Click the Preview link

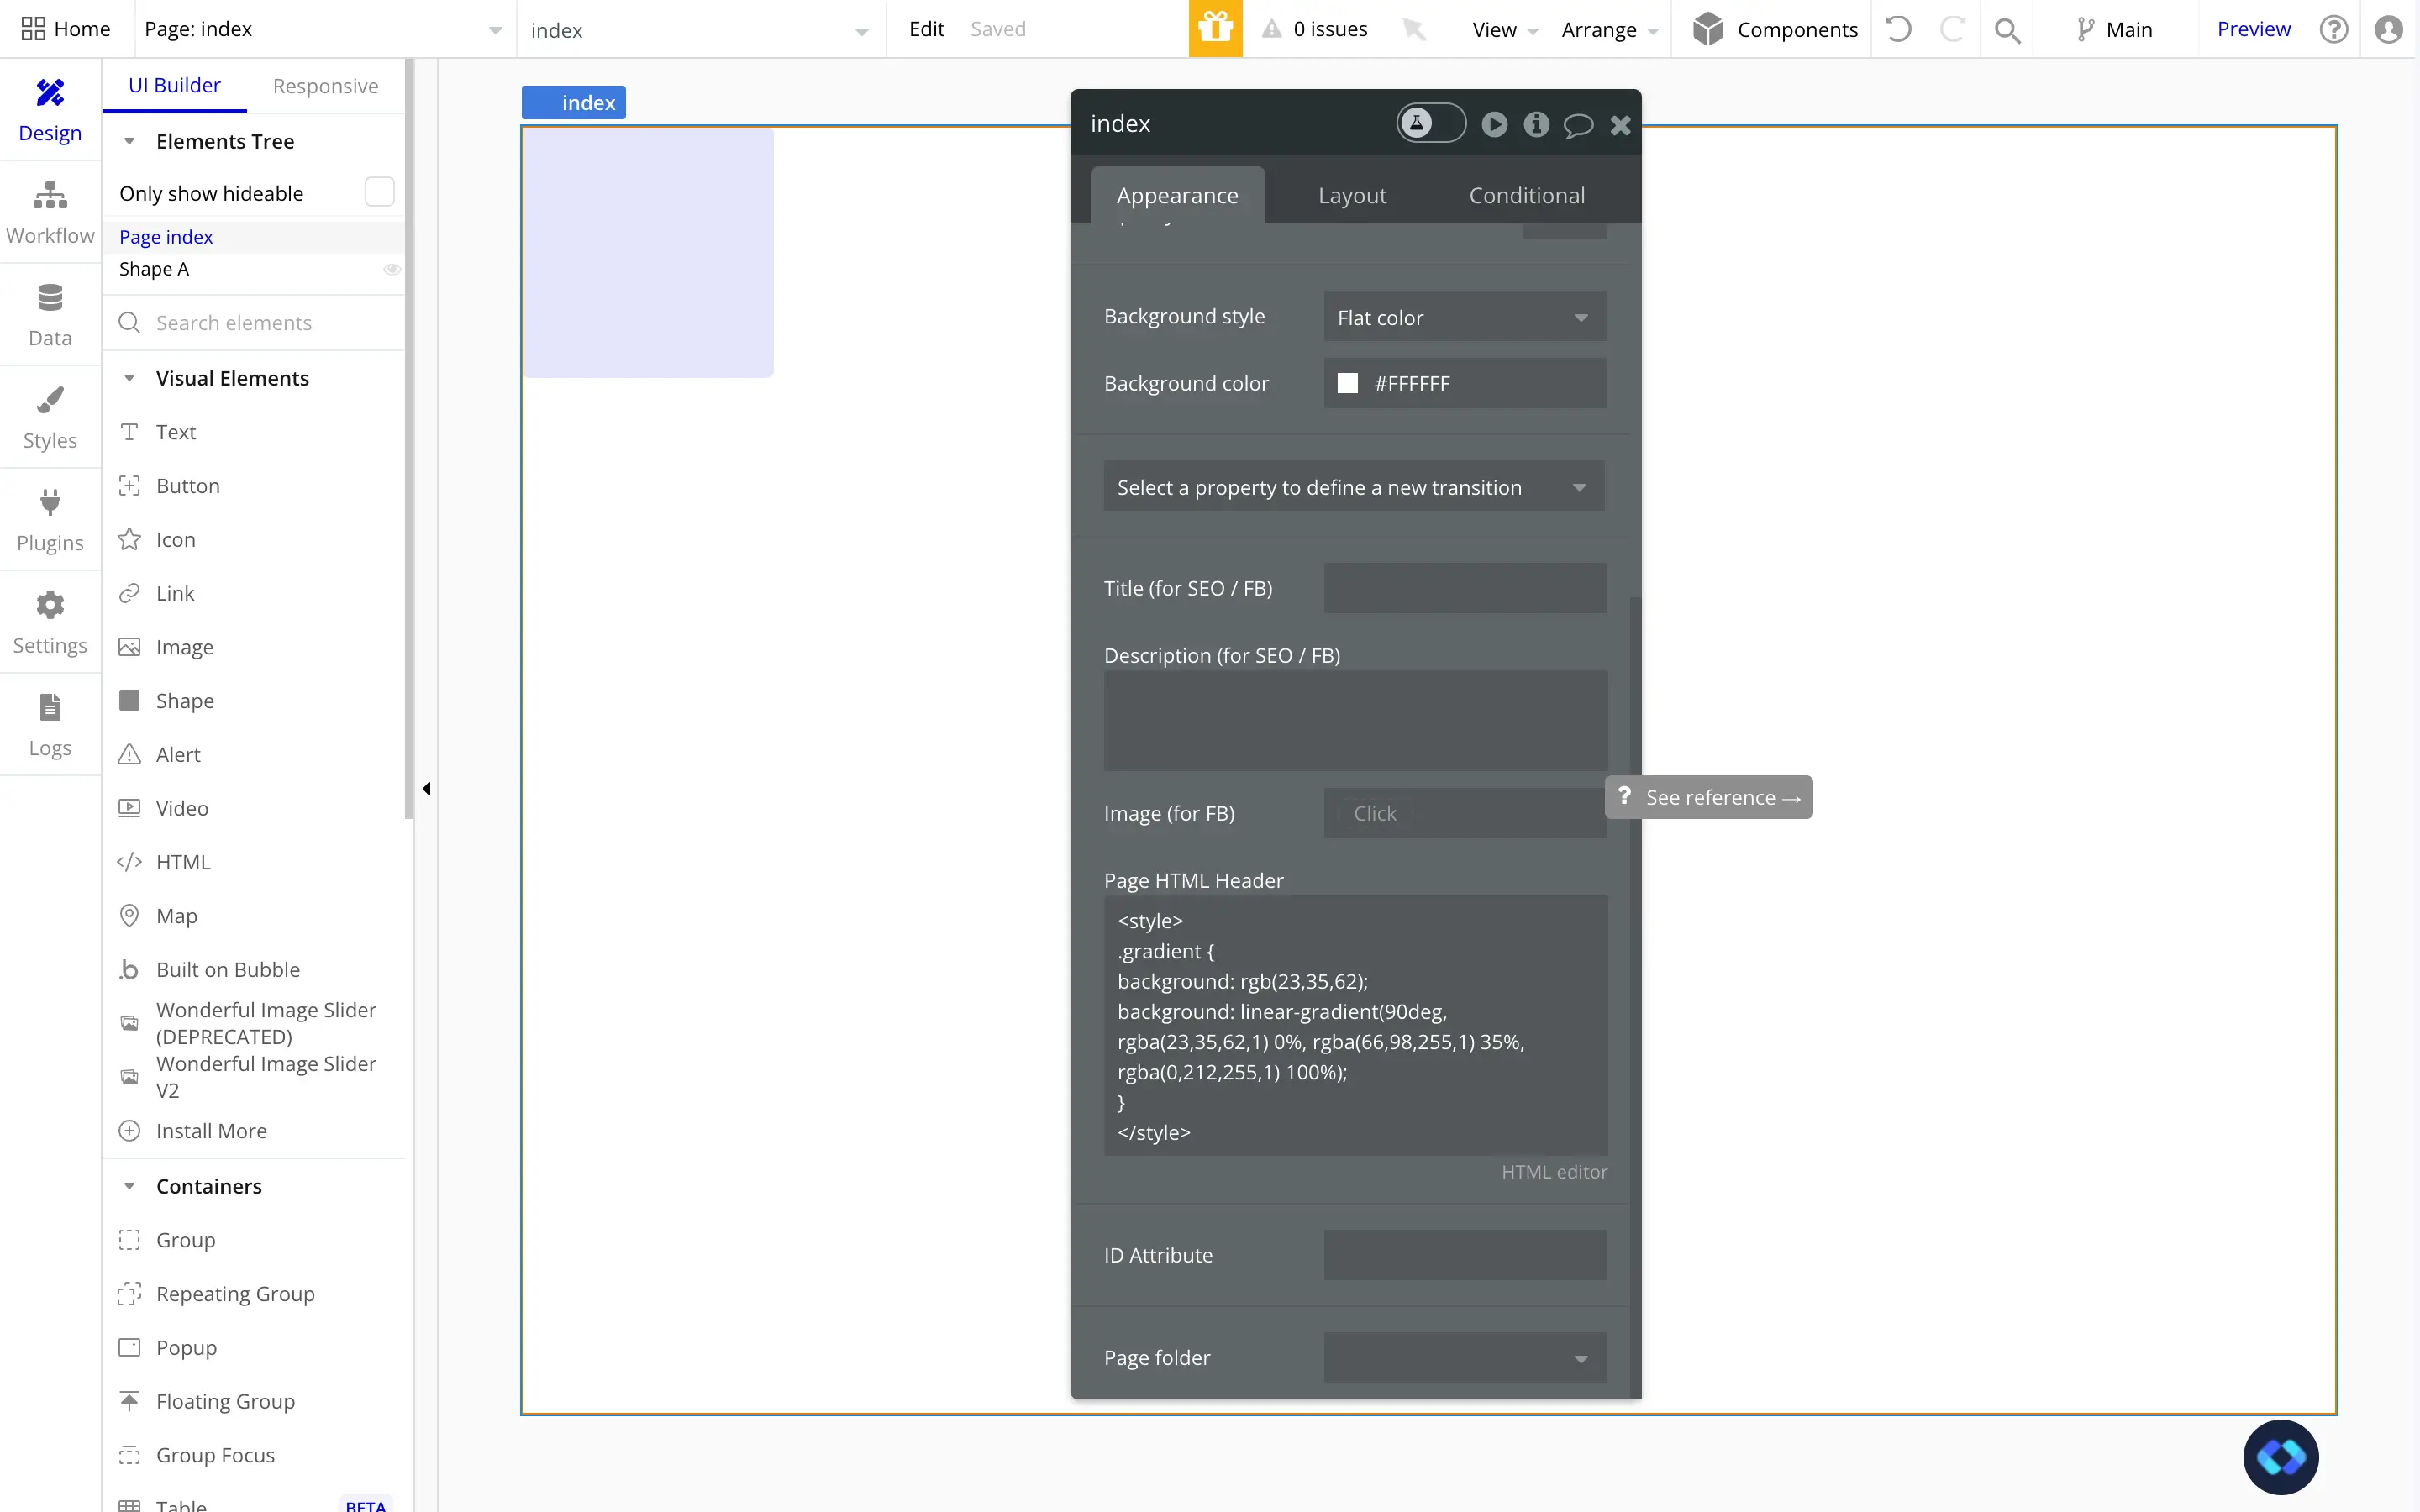point(2253,29)
